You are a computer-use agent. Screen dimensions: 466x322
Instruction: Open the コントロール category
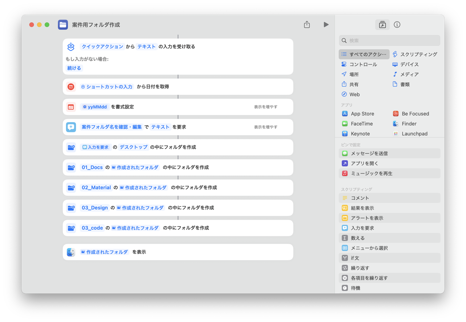tap(359, 64)
